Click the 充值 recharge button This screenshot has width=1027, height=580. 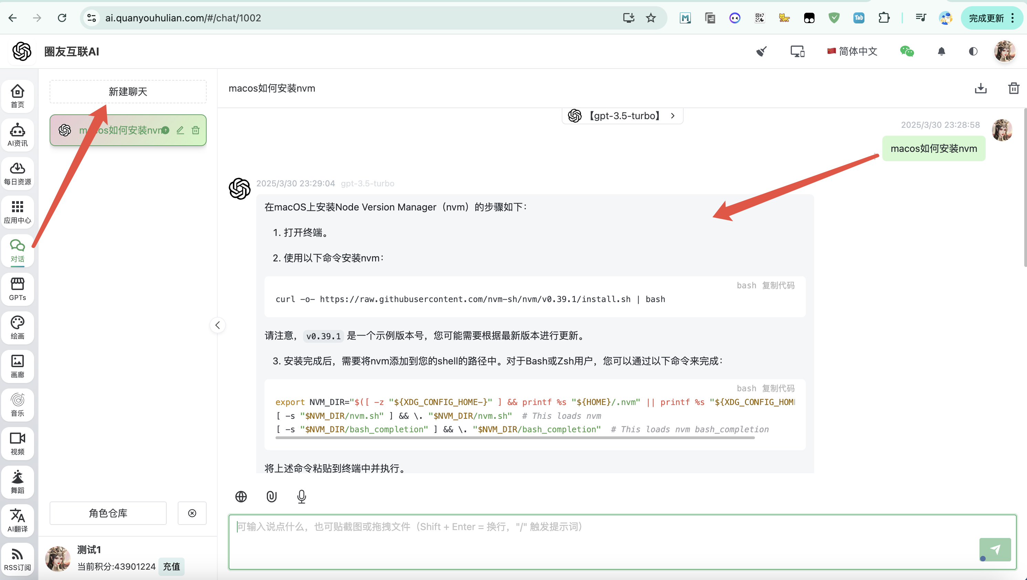pos(172,567)
